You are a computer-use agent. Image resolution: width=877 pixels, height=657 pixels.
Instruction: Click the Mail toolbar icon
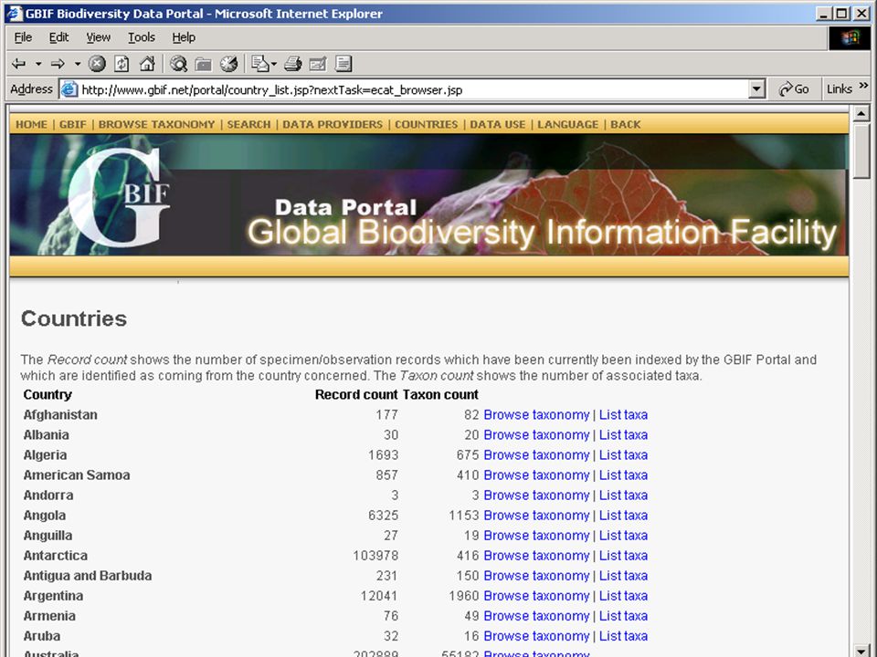point(259,64)
